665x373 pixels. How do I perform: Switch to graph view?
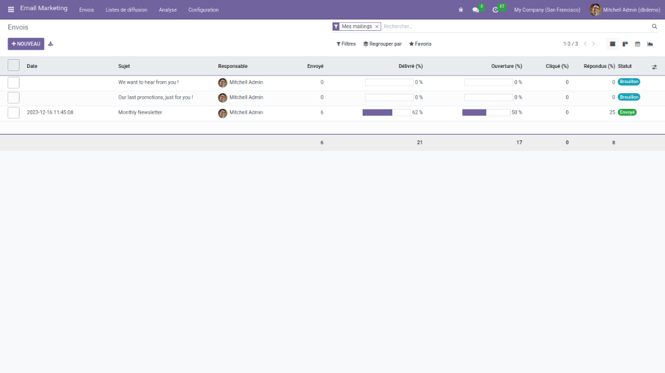650,44
